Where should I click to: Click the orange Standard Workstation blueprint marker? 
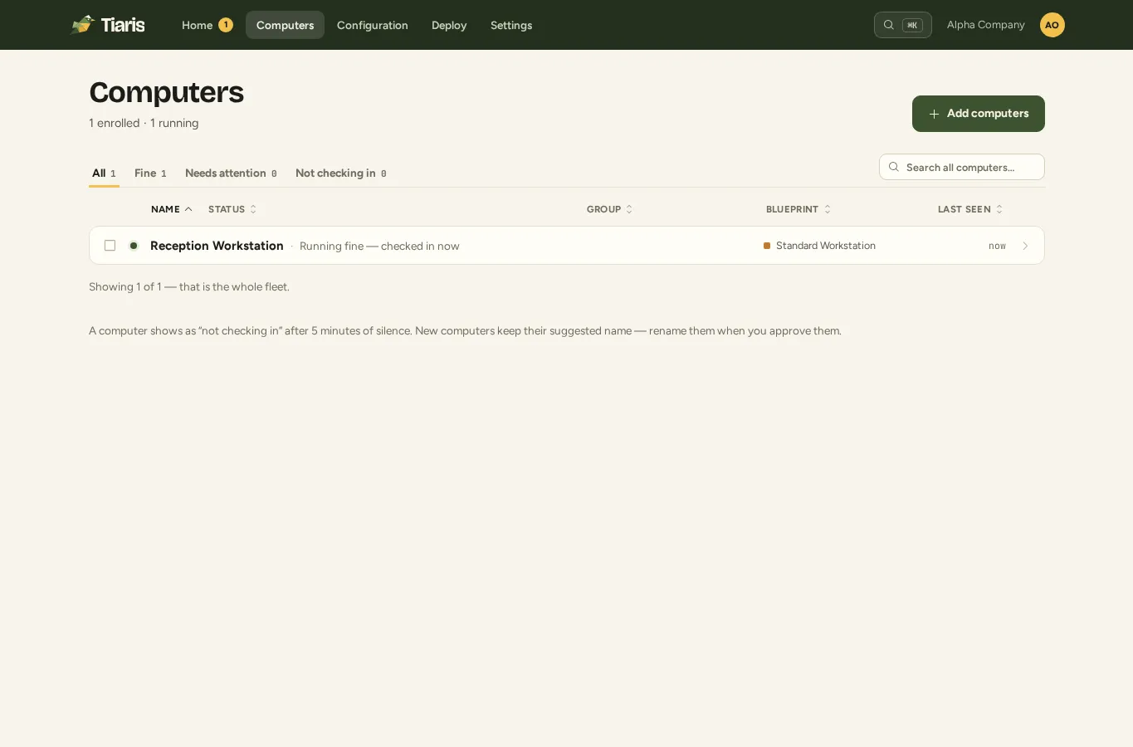click(767, 246)
